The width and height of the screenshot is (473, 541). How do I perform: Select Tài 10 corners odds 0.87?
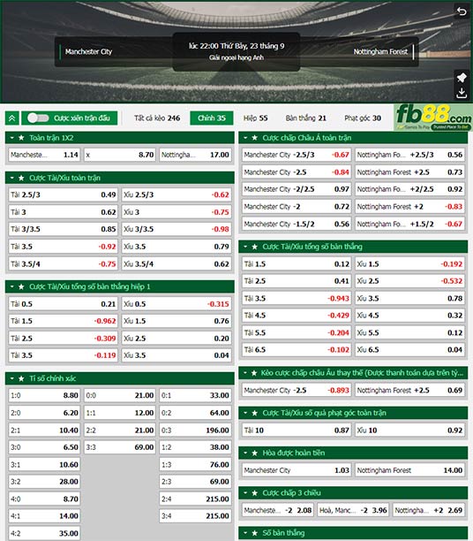[297, 431]
